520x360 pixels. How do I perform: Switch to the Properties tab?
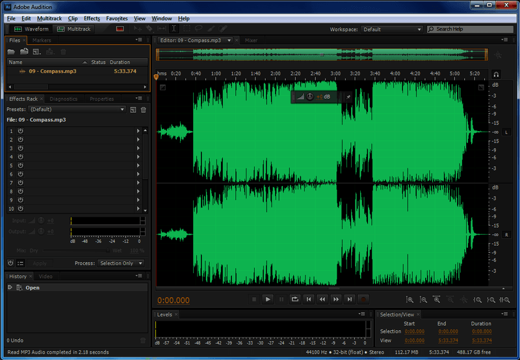(x=102, y=99)
